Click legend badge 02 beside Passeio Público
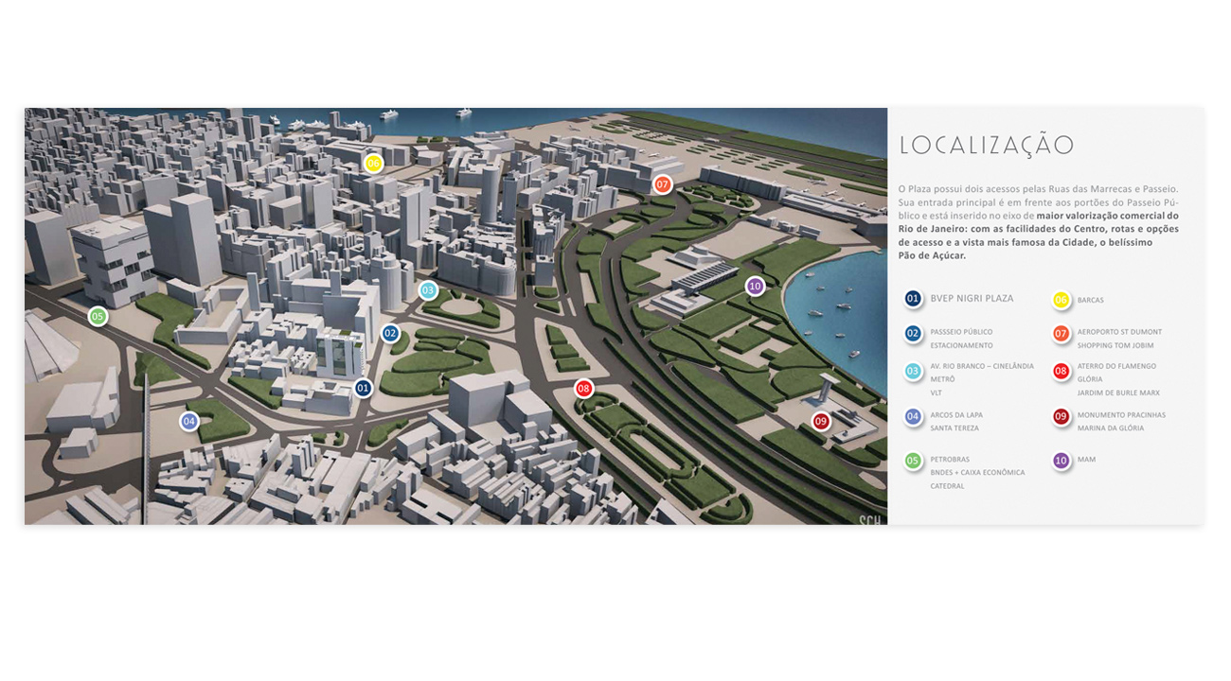The image size is (1231, 681). tap(913, 333)
